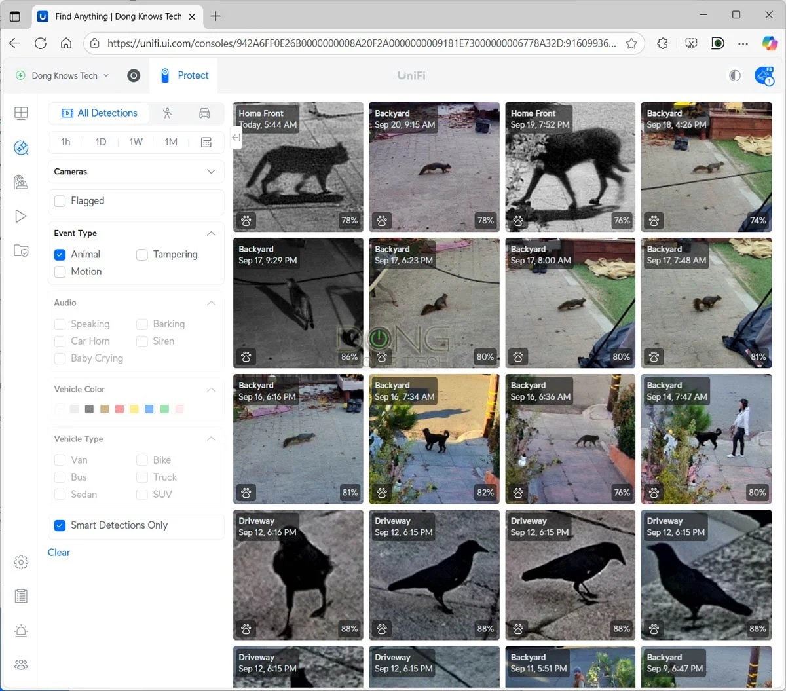Check the Speaking audio option
The width and height of the screenshot is (786, 691).
pyautogui.click(x=60, y=324)
